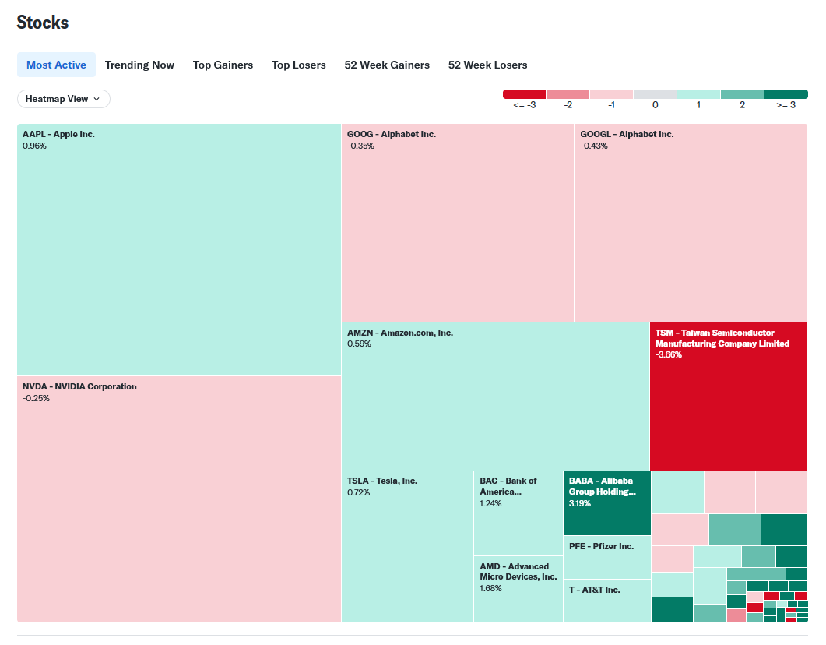
Task: Open the TSM Taiwan Semiconductor tile
Action: pos(729,397)
